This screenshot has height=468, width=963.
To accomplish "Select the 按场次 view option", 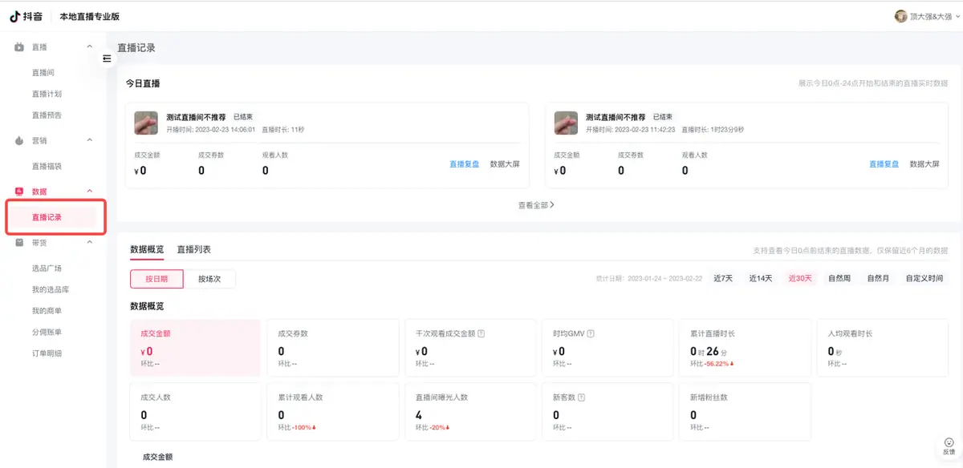I will click(x=209, y=279).
